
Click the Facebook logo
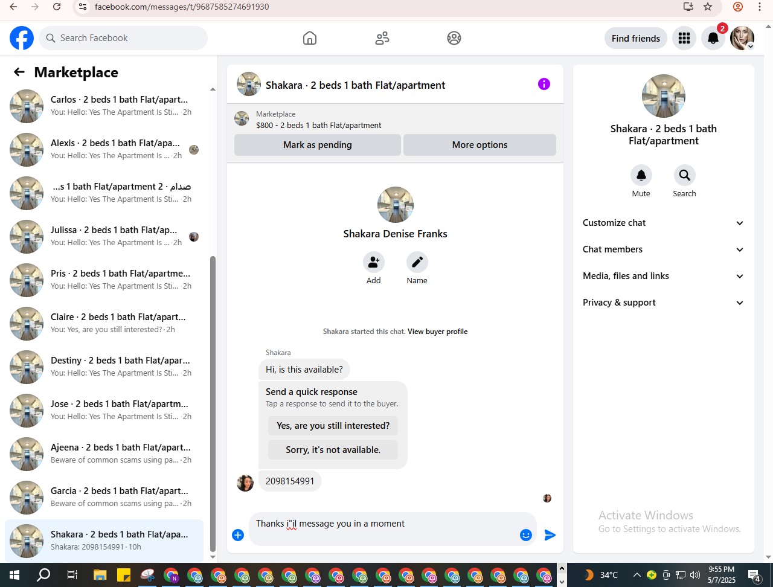[x=22, y=38]
